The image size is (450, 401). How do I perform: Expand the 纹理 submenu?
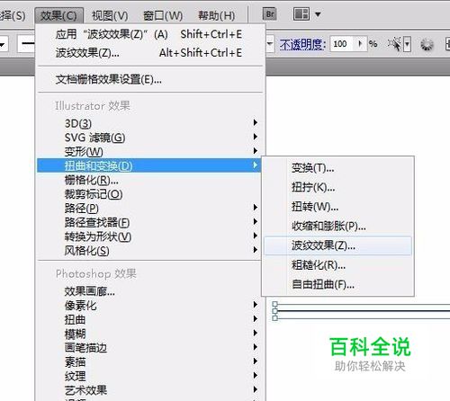[x=149, y=376]
